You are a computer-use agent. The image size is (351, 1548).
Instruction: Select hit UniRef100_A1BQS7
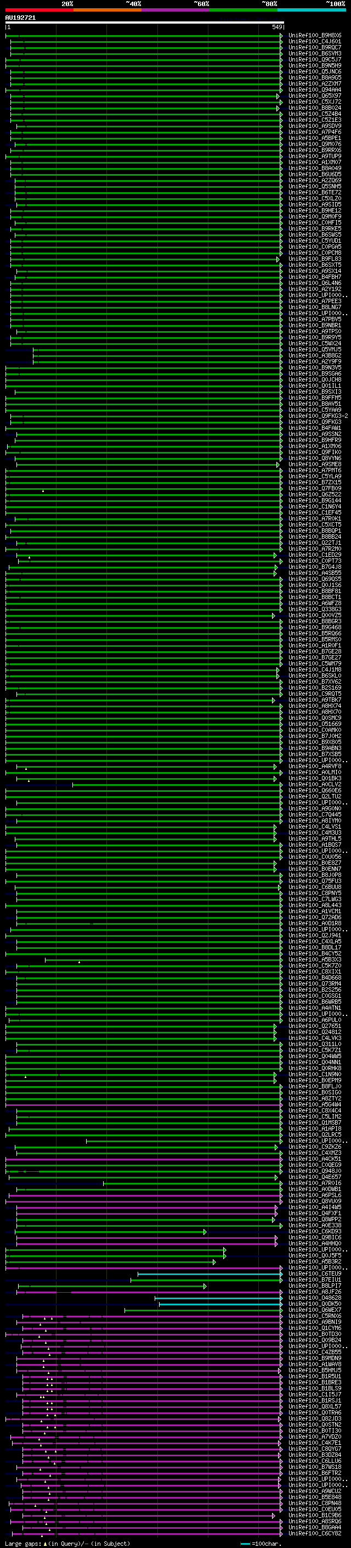tap(315, 845)
